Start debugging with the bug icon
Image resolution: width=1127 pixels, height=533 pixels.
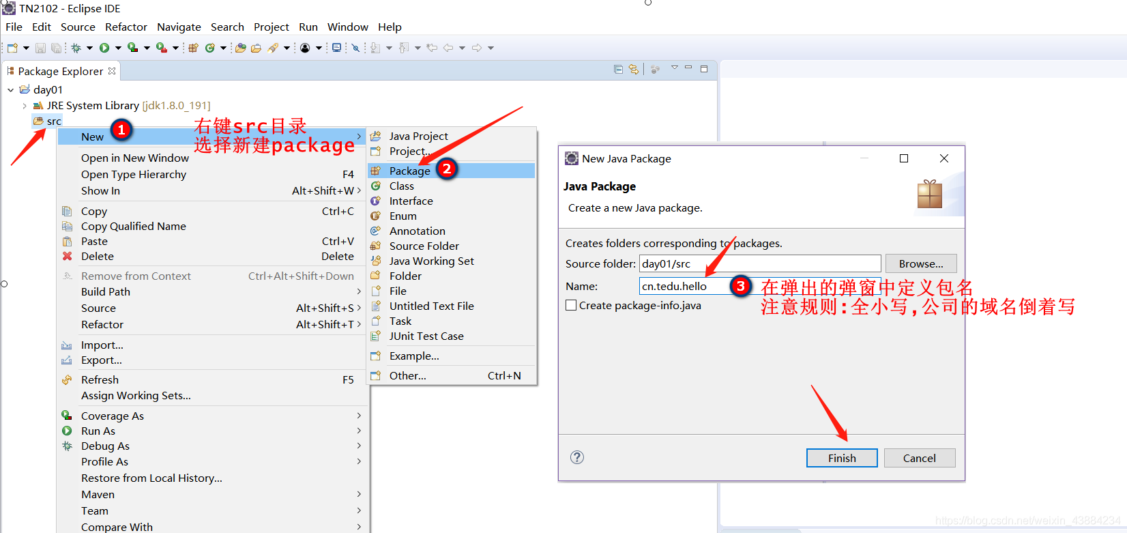[x=76, y=48]
